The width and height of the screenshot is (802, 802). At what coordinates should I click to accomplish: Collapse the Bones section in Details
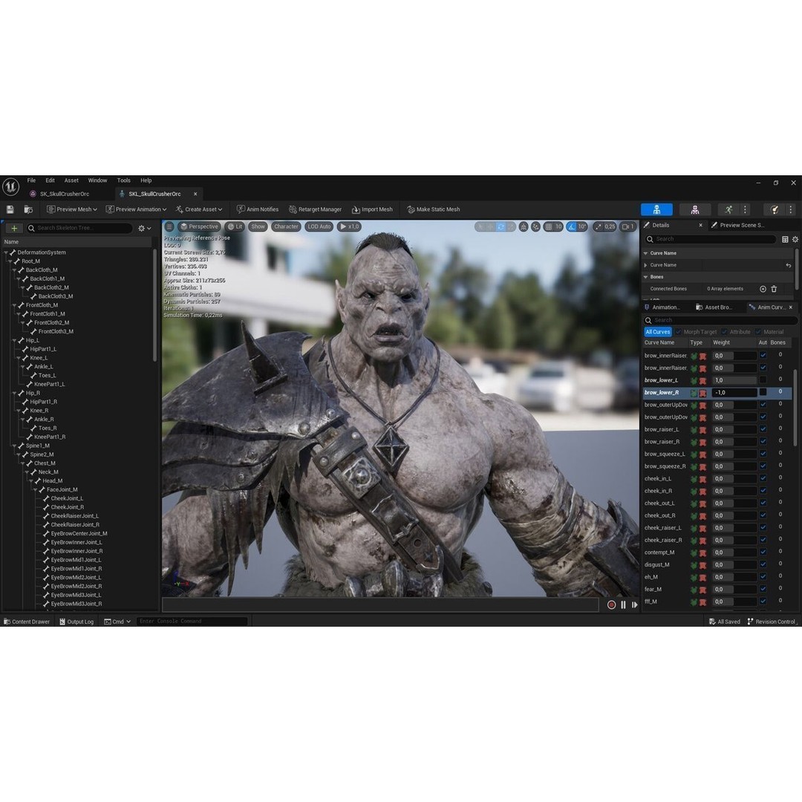646,277
